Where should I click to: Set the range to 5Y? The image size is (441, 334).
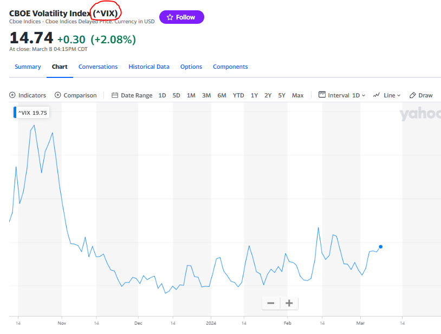pyautogui.click(x=282, y=95)
